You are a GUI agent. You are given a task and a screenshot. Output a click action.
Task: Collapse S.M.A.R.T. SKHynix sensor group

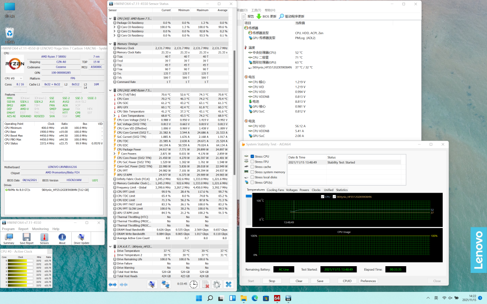click(110, 247)
